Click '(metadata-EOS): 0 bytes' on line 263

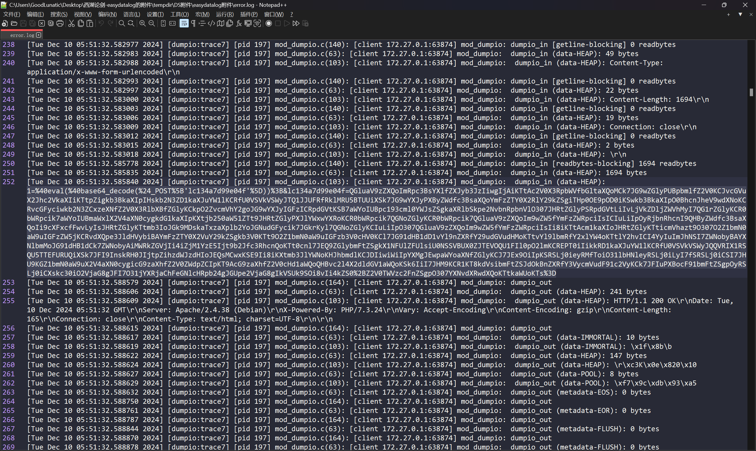[x=604, y=392]
